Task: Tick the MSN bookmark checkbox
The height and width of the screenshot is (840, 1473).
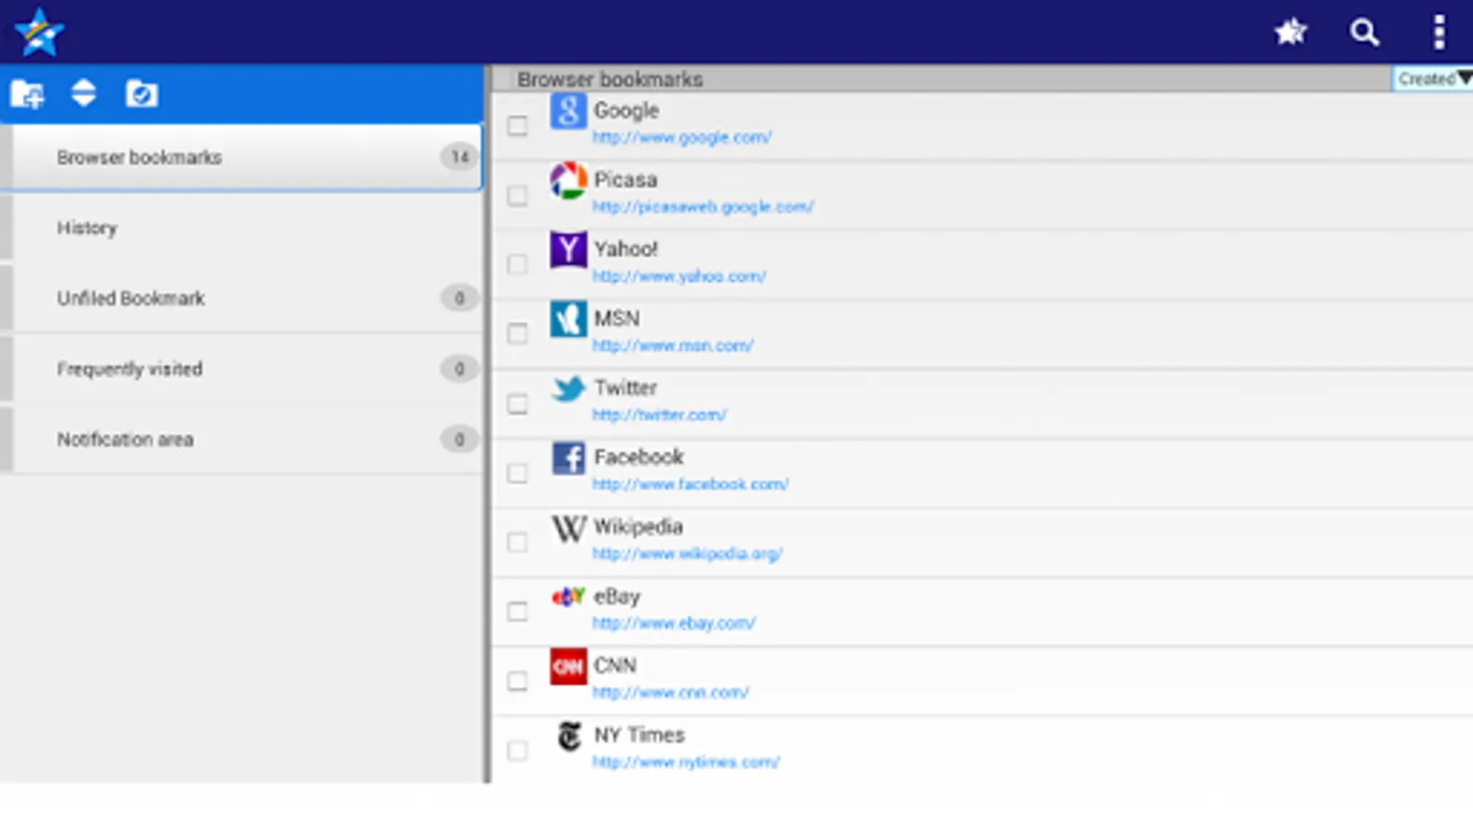Action: [x=517, y=333]
